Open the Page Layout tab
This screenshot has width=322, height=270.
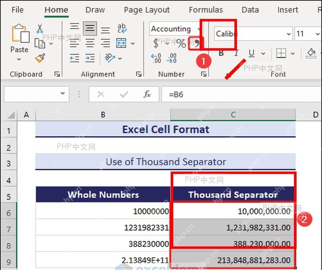[147, 10]
